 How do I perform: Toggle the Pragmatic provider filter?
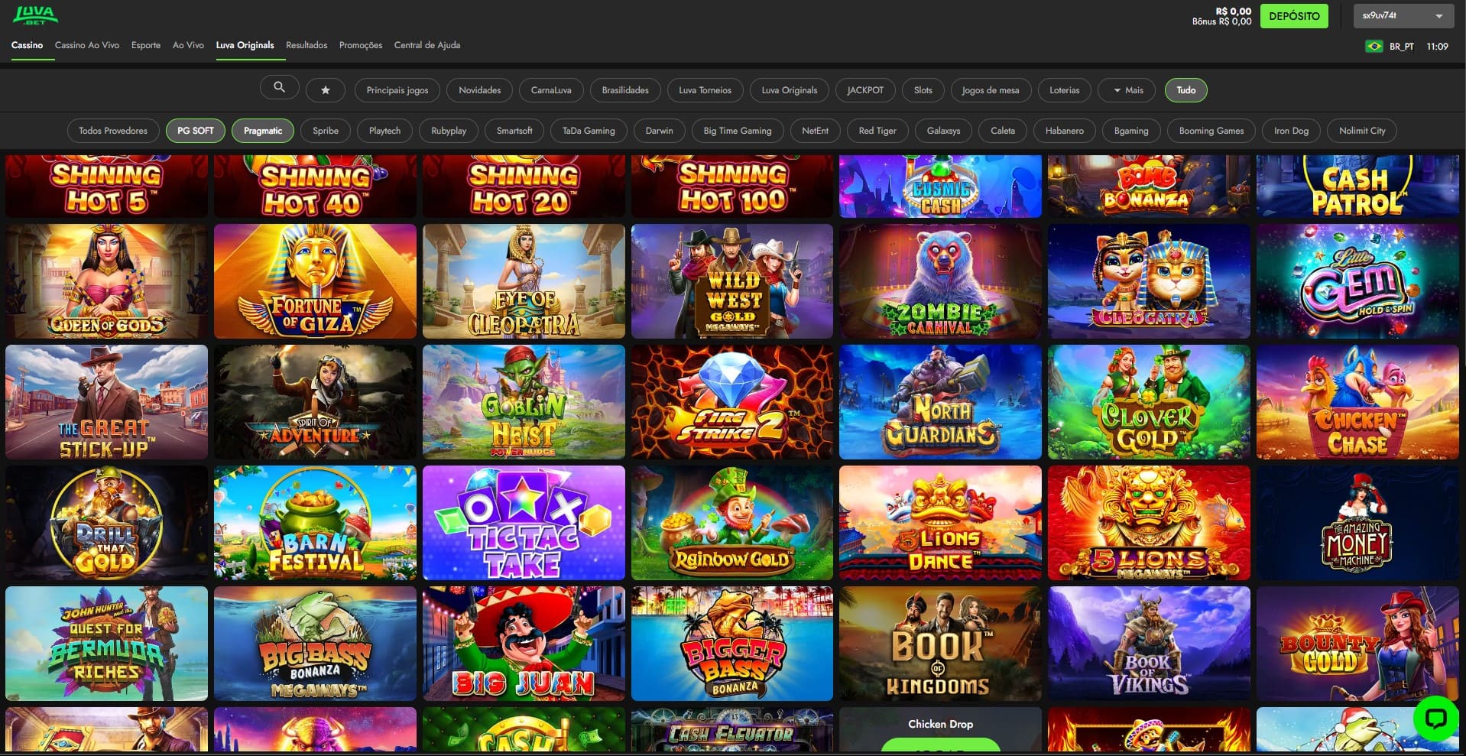click(263, 131)
